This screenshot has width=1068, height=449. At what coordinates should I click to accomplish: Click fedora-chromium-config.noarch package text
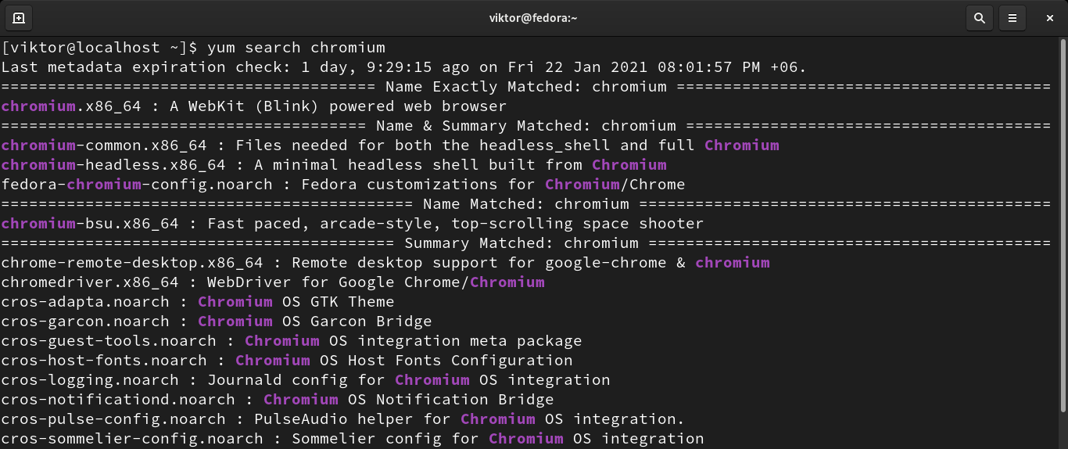[x=137, y=185]
